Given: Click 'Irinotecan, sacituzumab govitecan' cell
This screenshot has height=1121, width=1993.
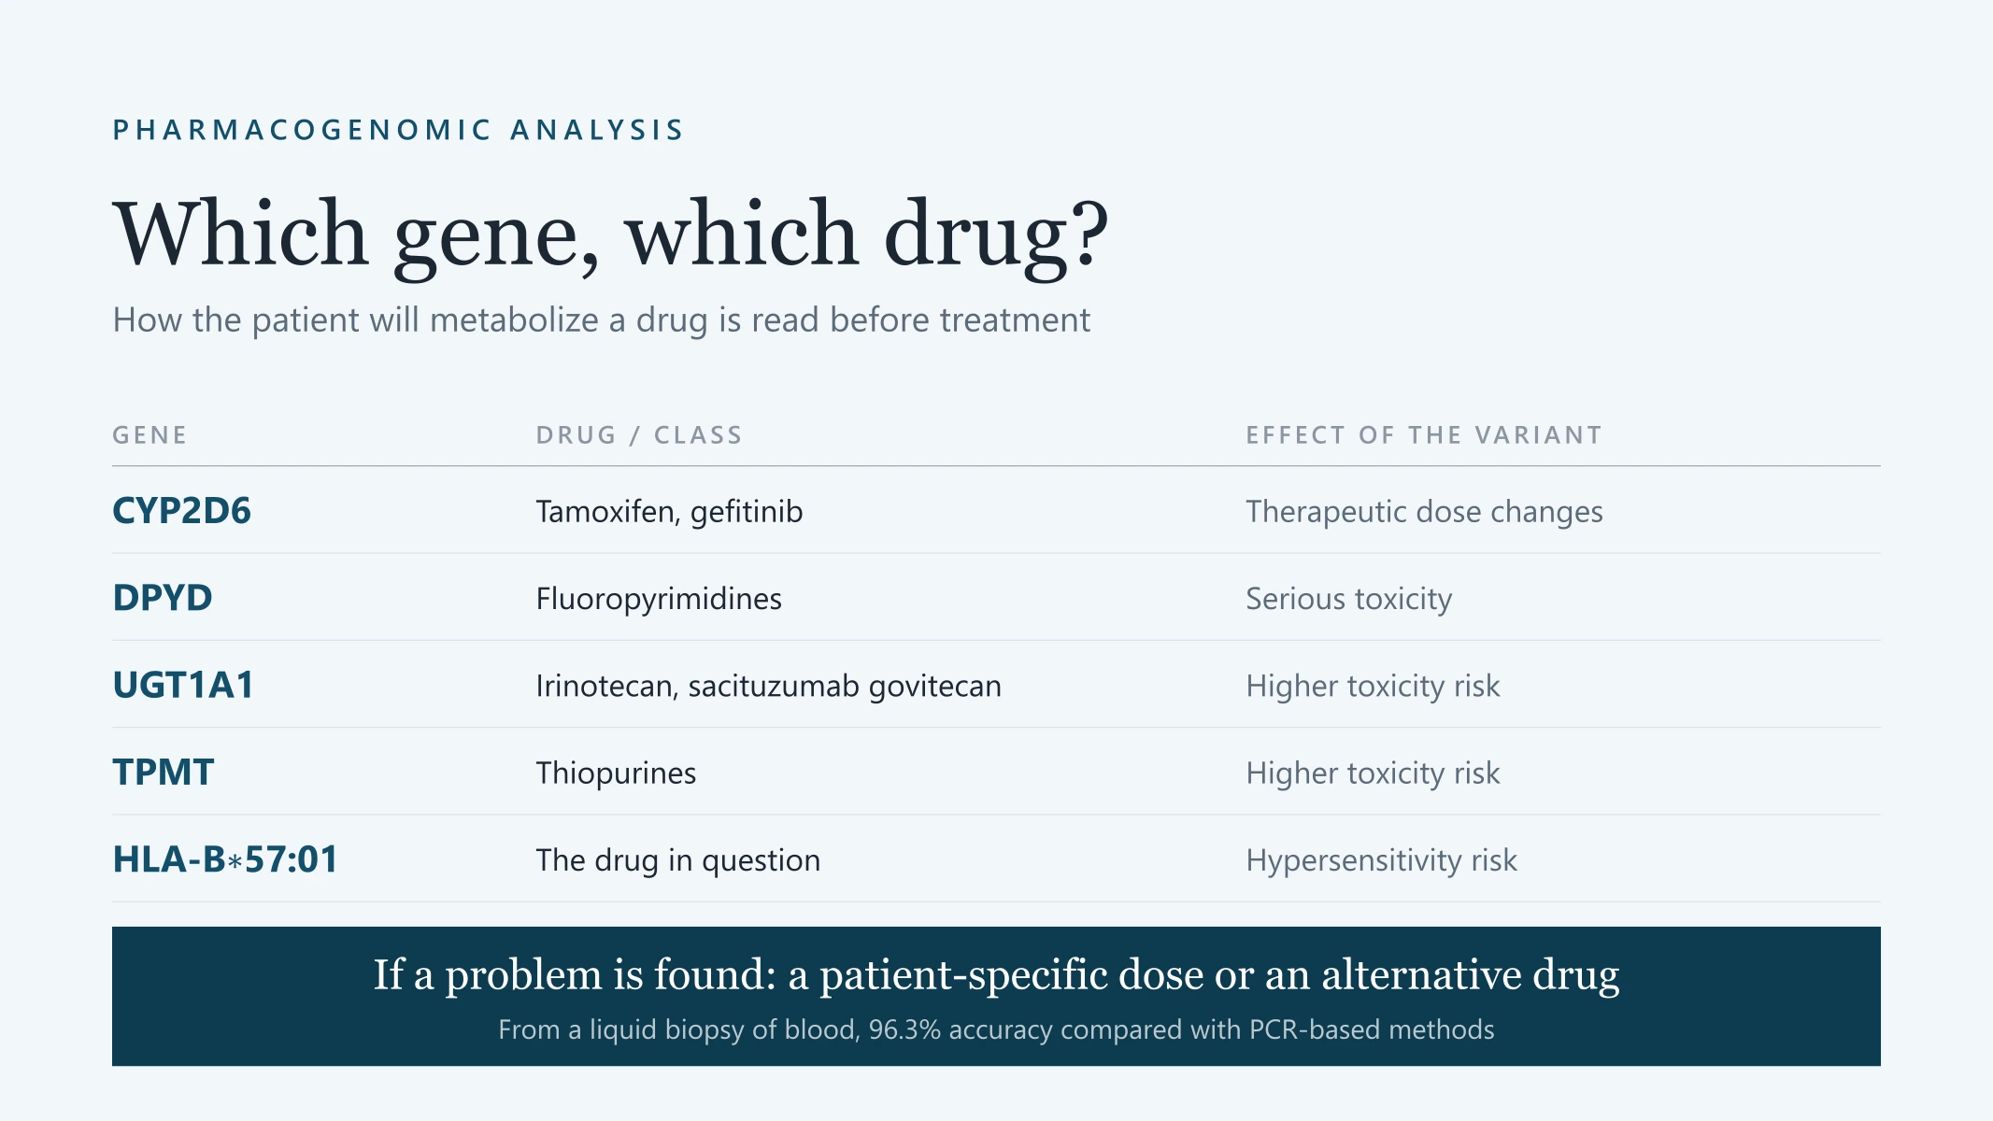Looking at the screenshot, I should pyautogui.click(x=768, y=687).
